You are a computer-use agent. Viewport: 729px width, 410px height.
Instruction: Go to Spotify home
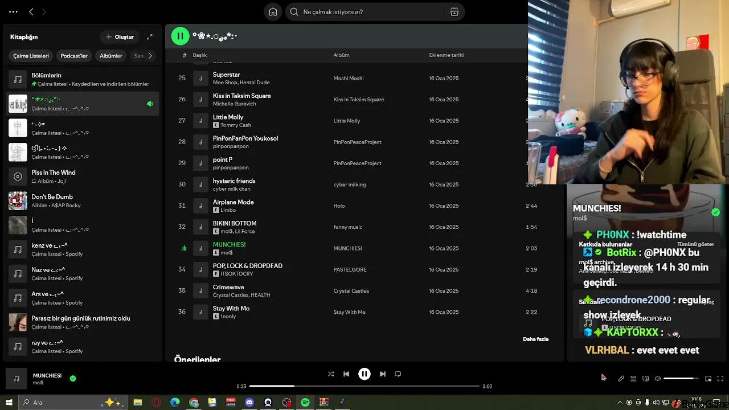[273, 12]
